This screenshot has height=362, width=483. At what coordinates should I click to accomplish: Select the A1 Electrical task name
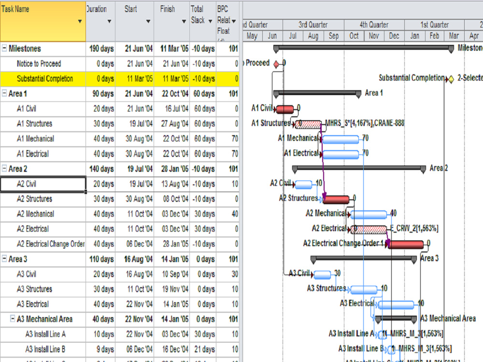click(33, 154)
